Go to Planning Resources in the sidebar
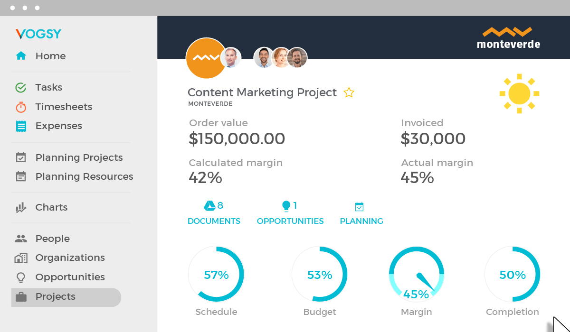 tap(84, 176)
